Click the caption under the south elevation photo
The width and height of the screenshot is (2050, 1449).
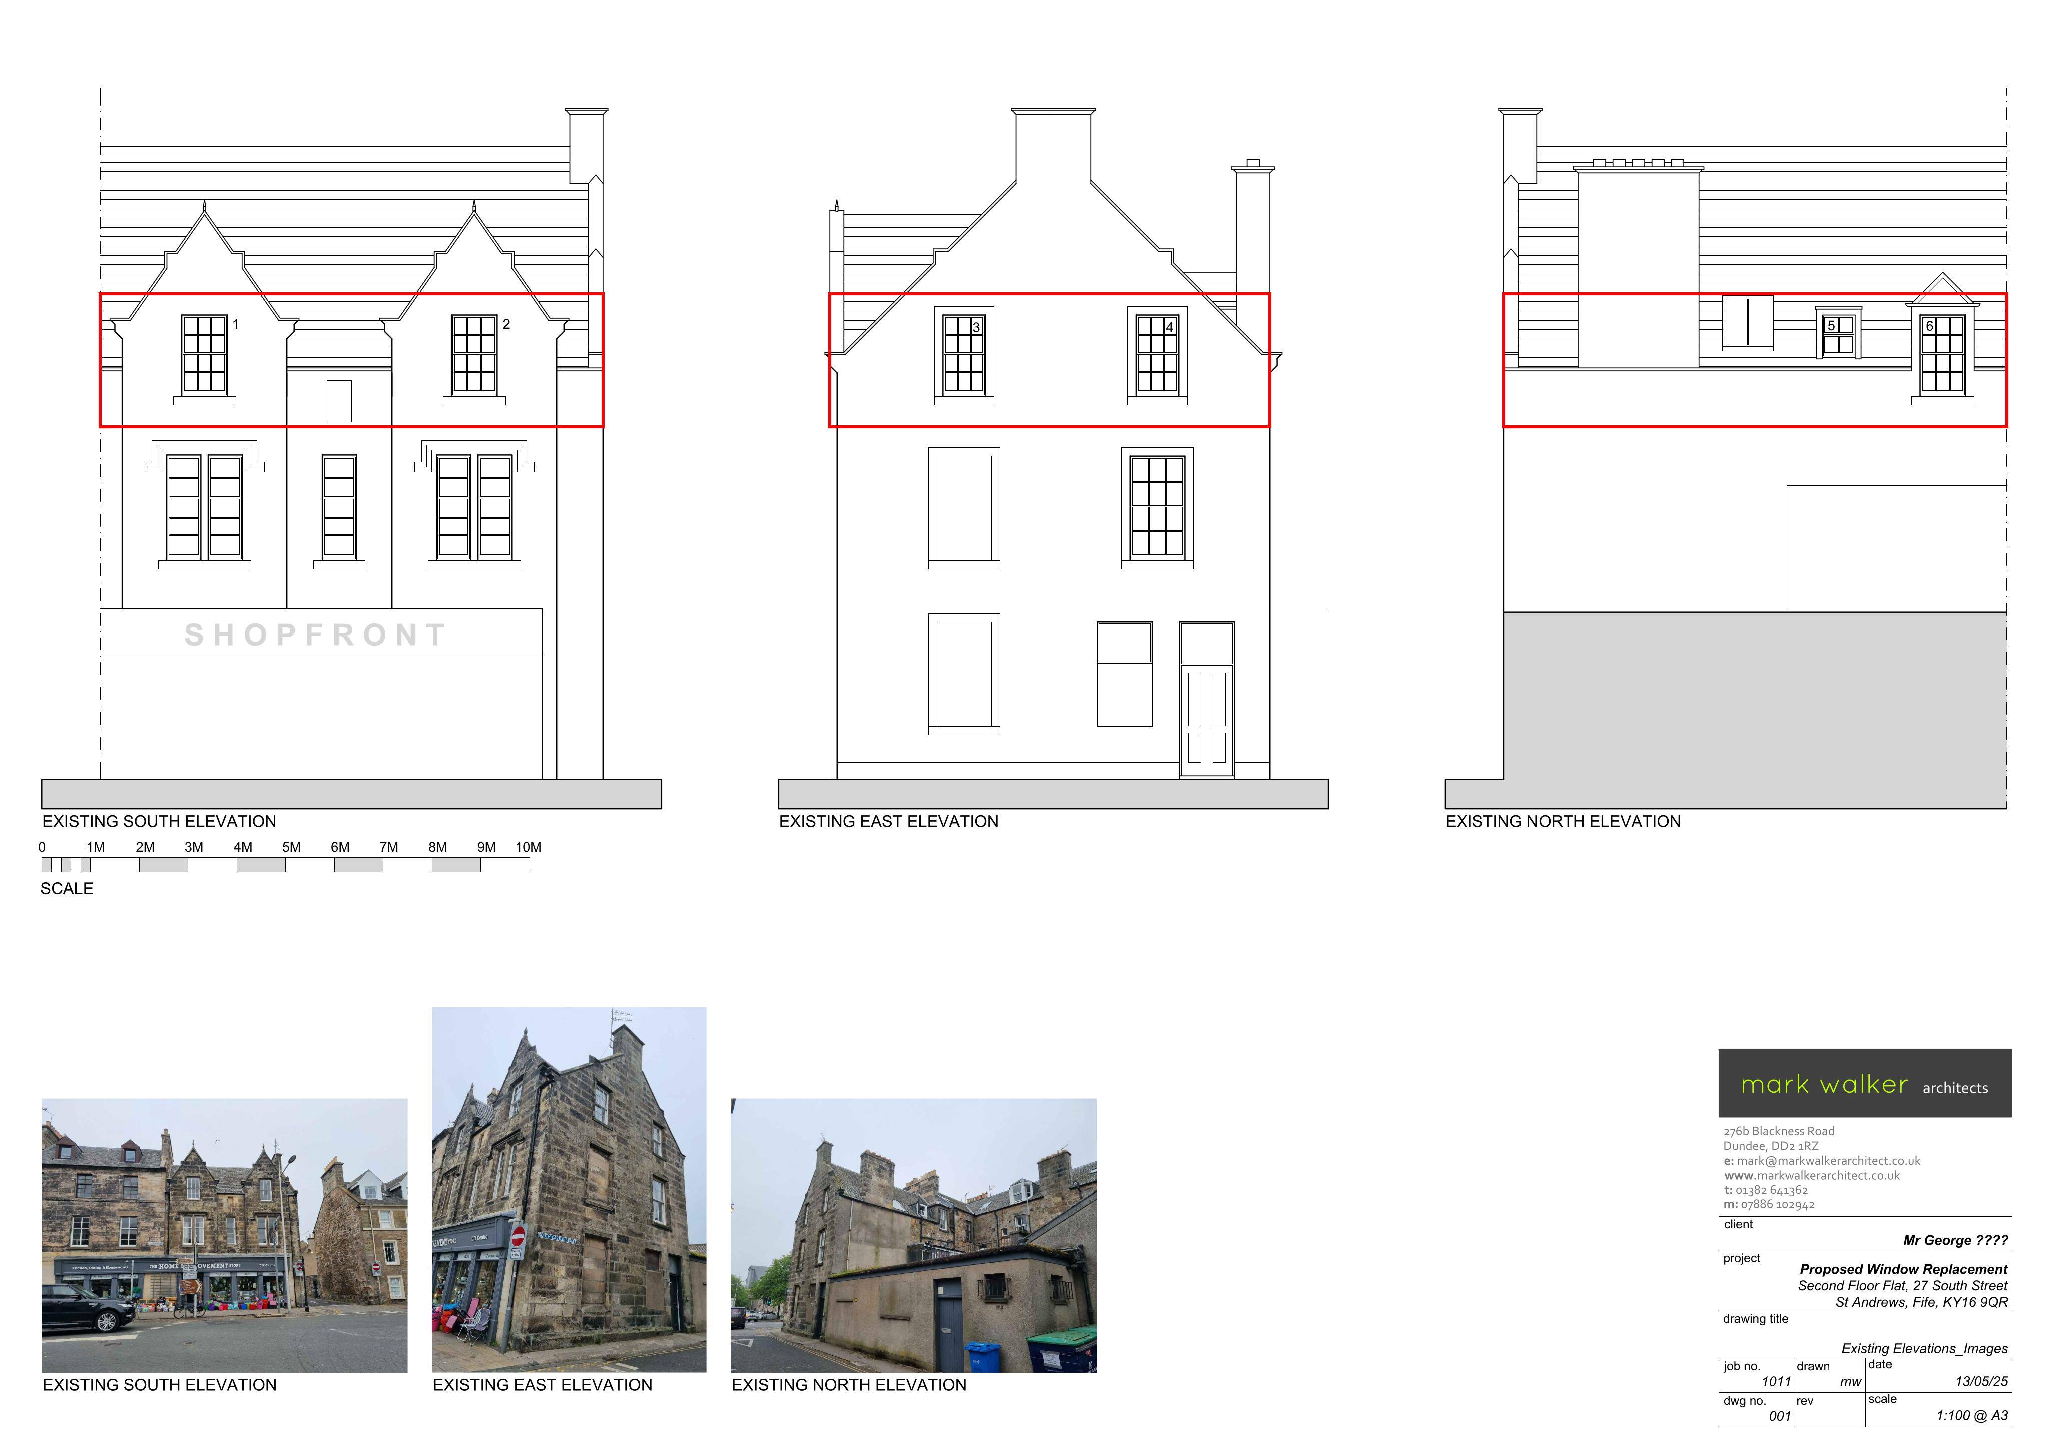click(x=160, y=1385)
